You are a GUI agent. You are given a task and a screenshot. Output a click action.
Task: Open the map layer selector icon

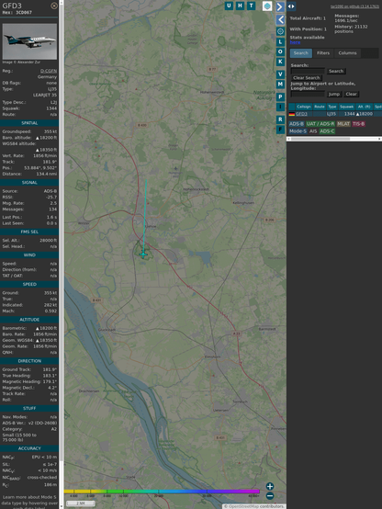coord(267,6)
